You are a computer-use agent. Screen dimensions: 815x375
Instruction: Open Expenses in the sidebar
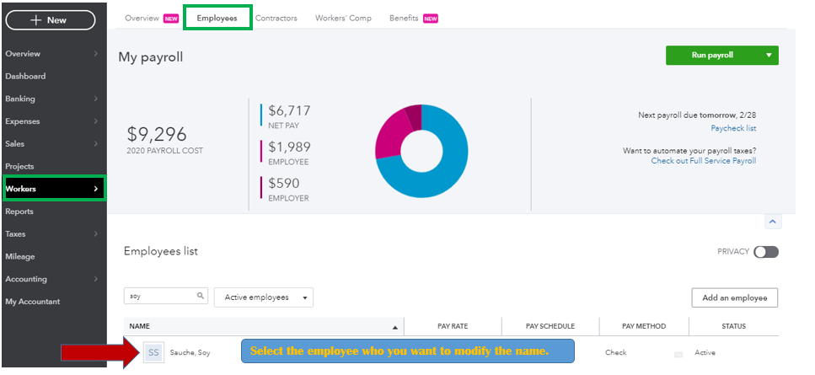(23, 121)
